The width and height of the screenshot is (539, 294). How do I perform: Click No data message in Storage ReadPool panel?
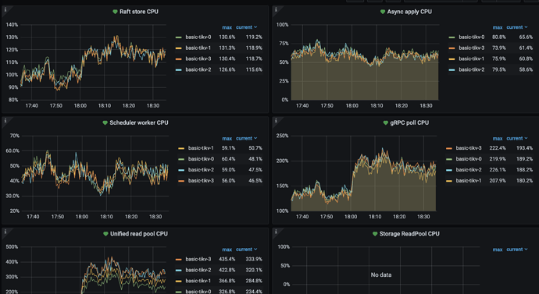tap(381, 275)
